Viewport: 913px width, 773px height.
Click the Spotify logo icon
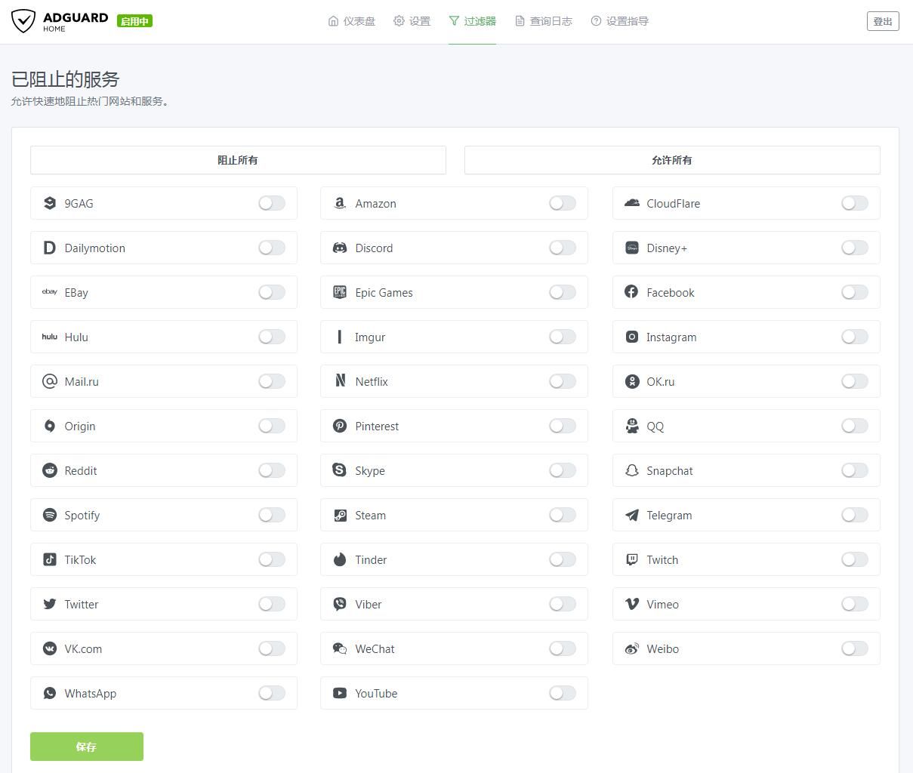coord(50,515)
